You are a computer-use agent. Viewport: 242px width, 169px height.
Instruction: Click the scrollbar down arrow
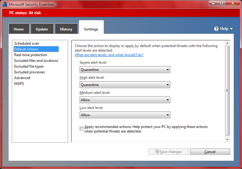[x=227, y=140]
